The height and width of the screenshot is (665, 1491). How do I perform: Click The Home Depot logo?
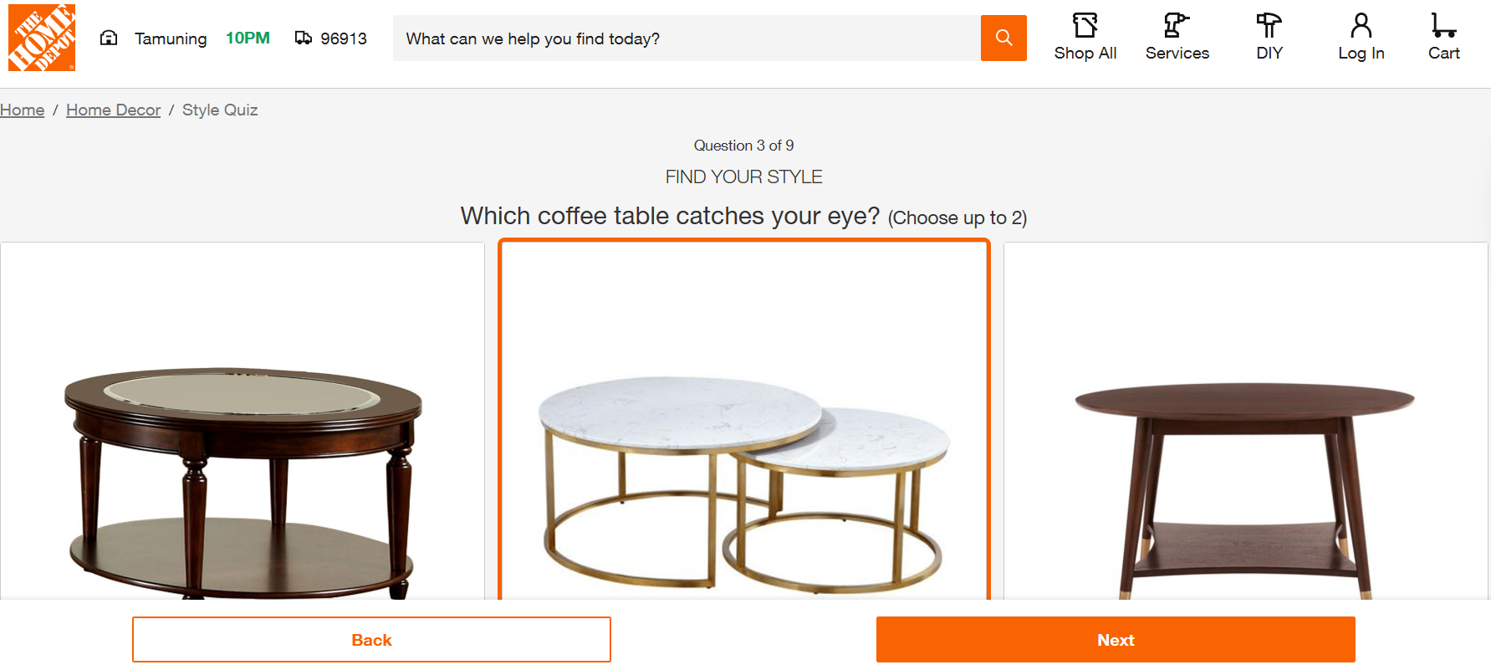click(x=42, y=38)
